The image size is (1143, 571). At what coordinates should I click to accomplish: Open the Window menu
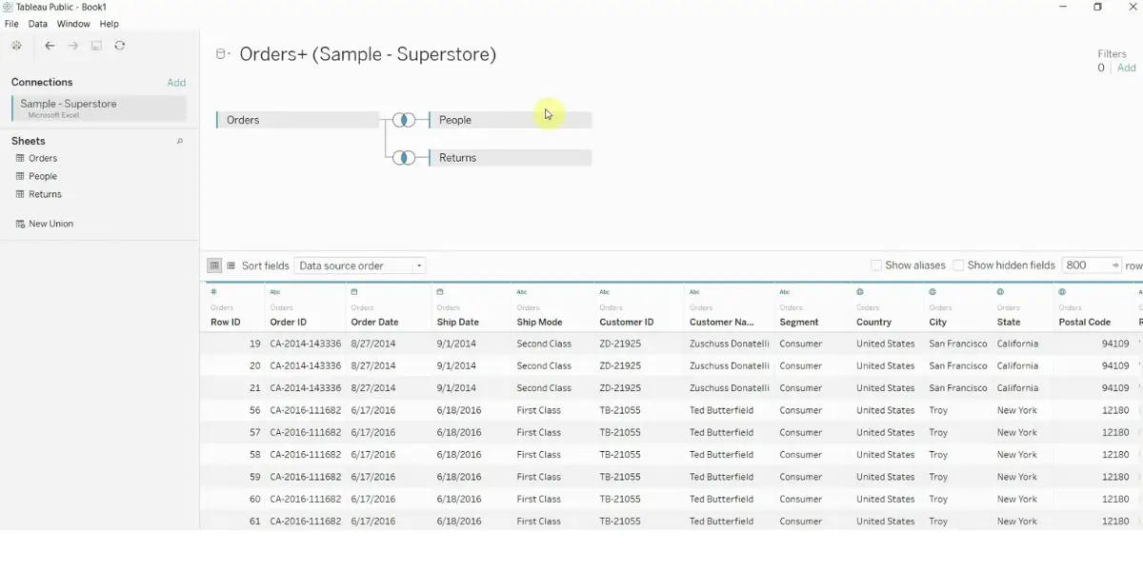point(73,24)
